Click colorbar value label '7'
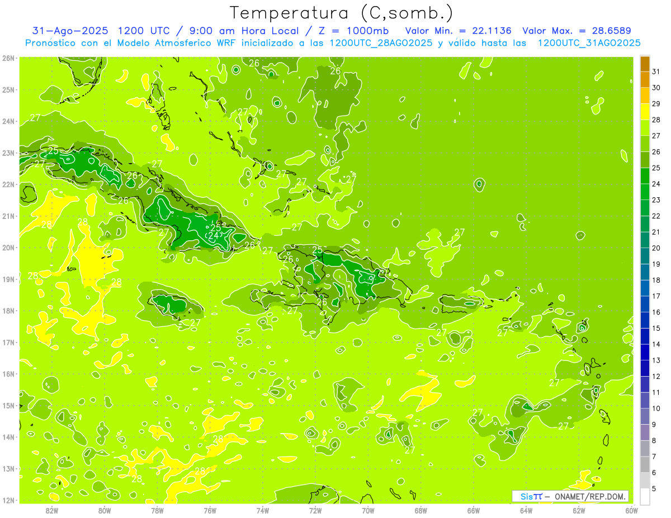 tap(655, 457)
